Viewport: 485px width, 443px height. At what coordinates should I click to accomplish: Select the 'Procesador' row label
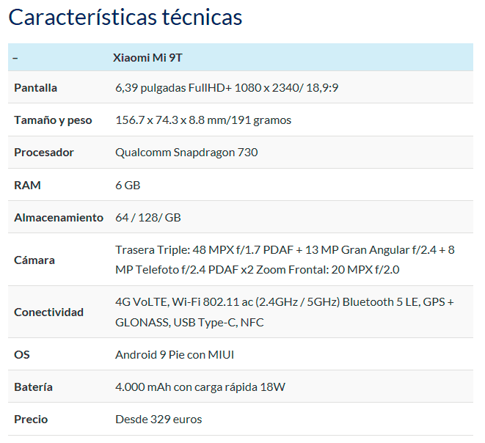tap(44, 153)
